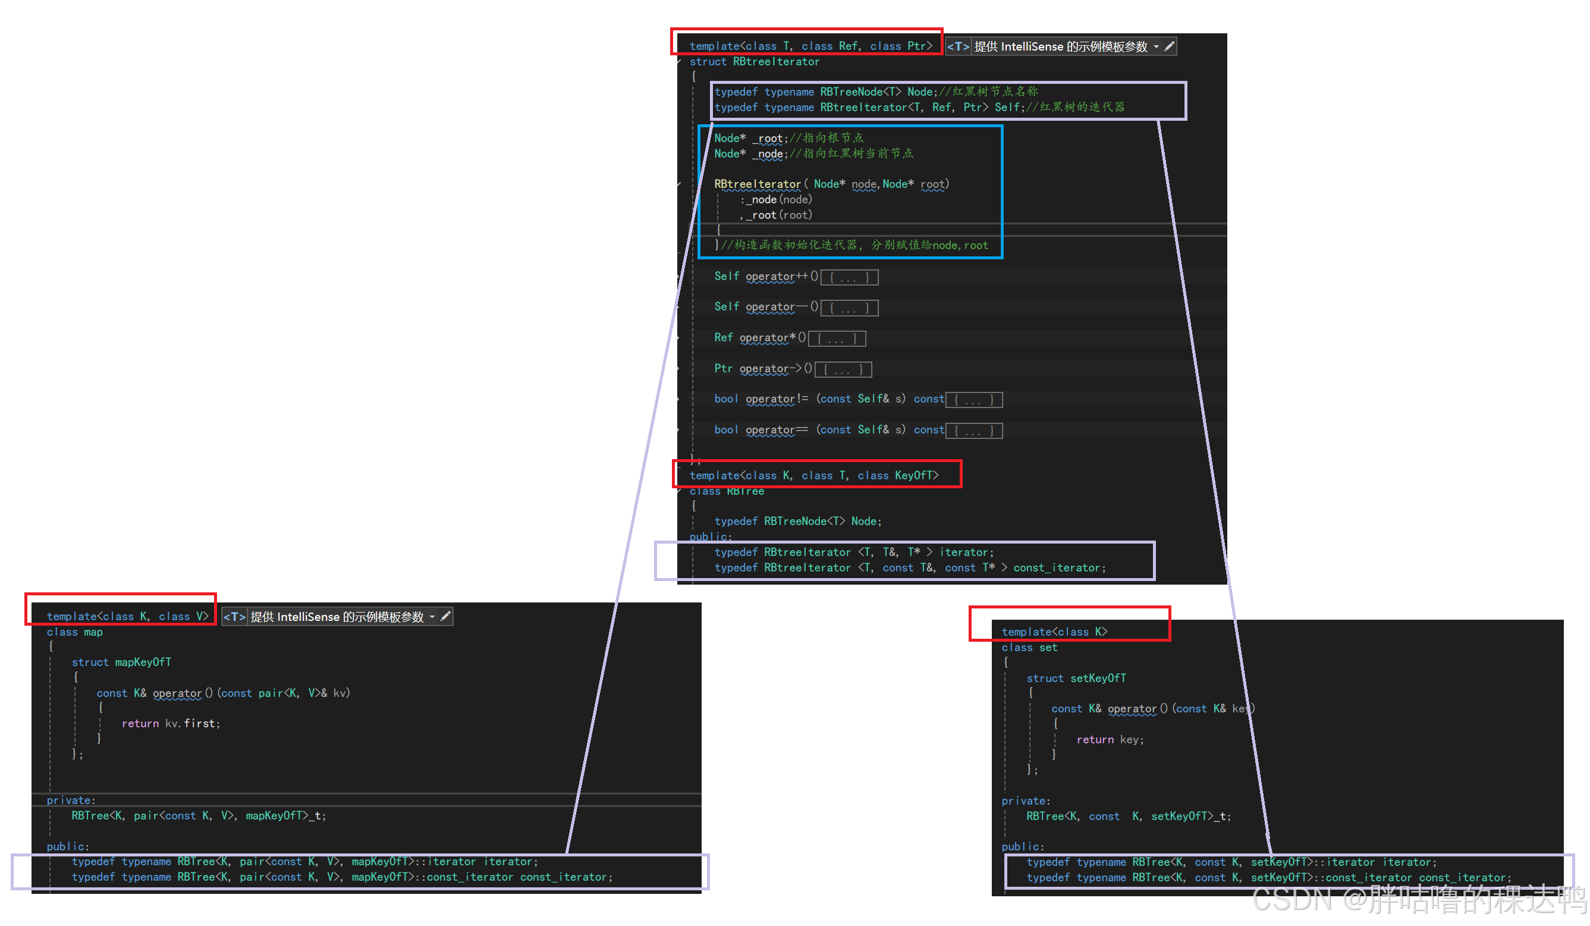Expand collapsed body of operator--()
Image resolution: width=1590 pixels, height=926 pixels.
tap(849, 308)
